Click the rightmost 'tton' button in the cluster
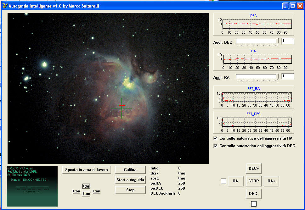The image size is (305, 210). pos(97,191)
